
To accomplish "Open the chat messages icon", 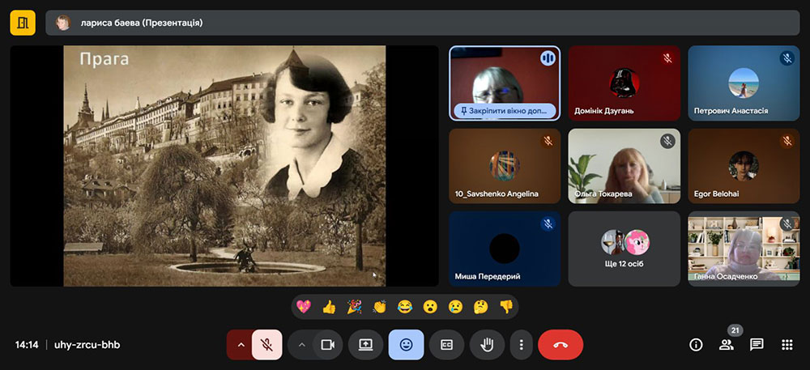I will tap(757, 344).
